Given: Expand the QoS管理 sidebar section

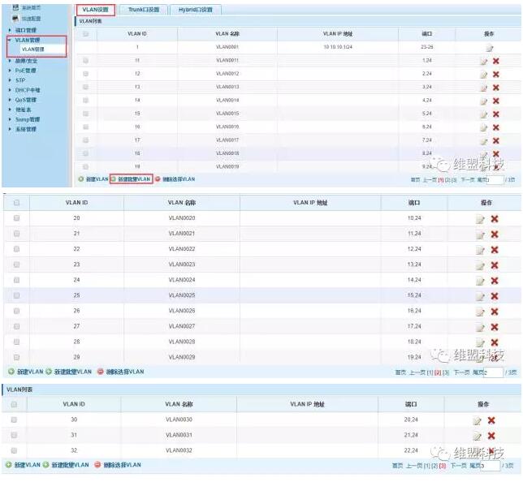Looking at the screenshot, I should (x=25, y=100).
